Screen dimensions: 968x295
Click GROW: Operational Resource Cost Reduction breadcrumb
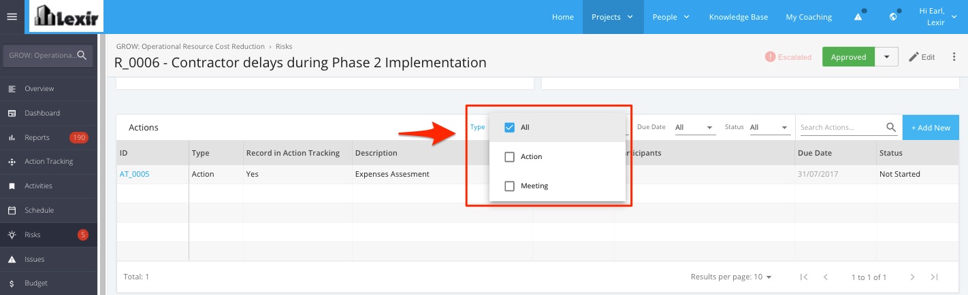pos(191,46)
